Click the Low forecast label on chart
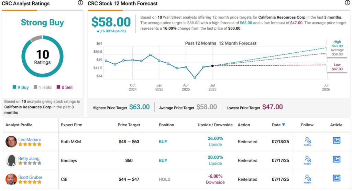Viewport: 352px width, 191px height. pos(337,67)
